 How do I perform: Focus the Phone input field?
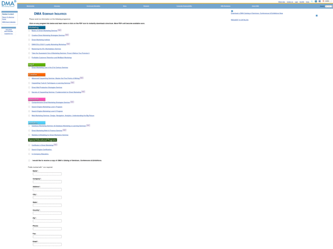pos(47,228)
